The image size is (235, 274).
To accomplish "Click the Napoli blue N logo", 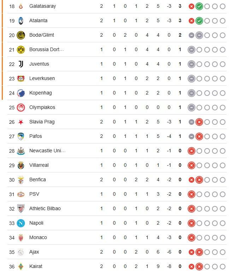I will [x=21, y=223].
